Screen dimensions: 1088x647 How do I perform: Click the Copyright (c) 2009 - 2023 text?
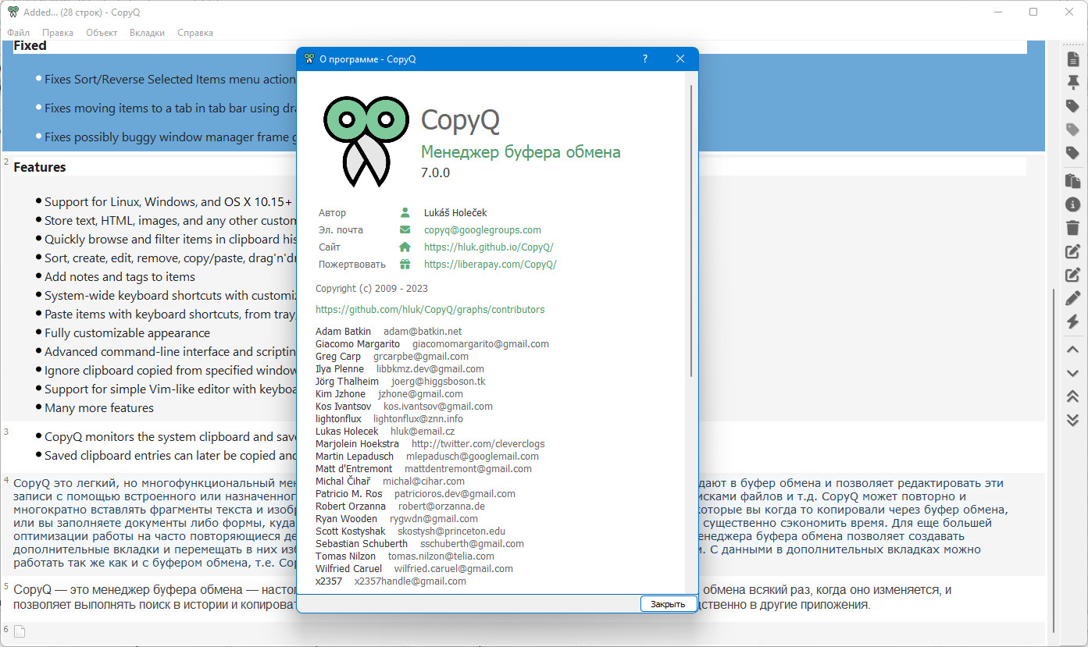tap(372, 289)
